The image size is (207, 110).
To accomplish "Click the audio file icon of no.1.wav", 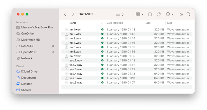I will pos(66,30).
